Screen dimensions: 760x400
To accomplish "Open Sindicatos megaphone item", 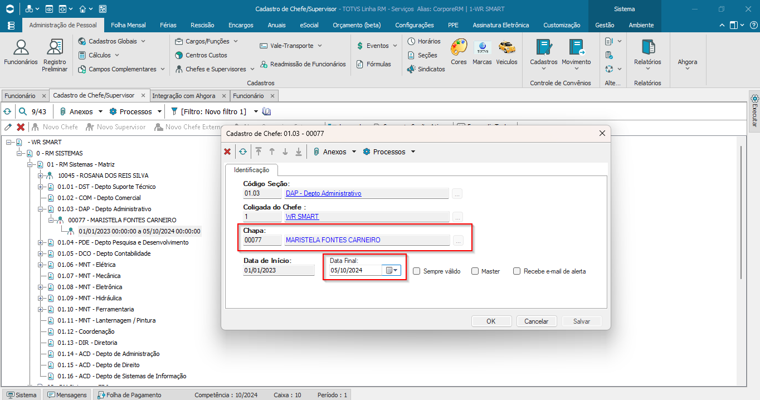I will click(x=426, y=69).
